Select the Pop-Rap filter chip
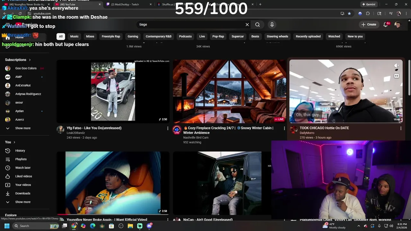 pos(218,36)
